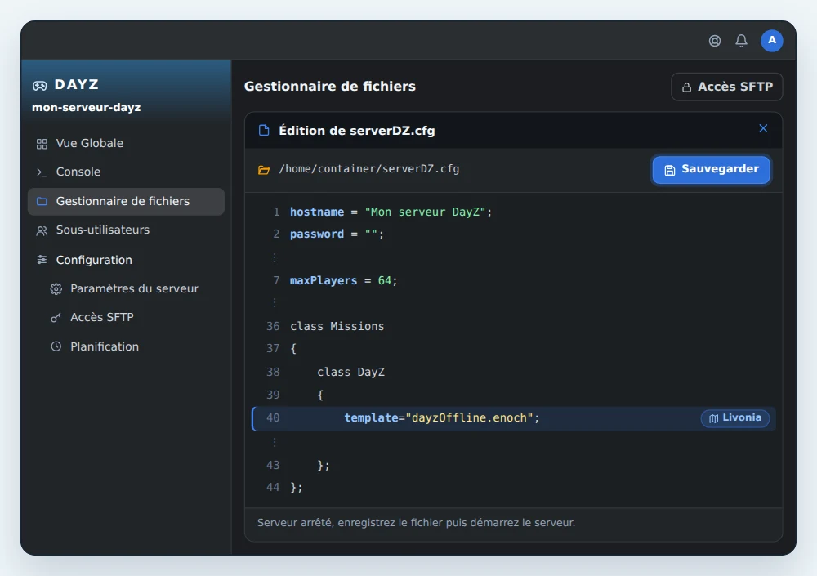The height and width of the screenshot is (576, 817).
Task: Click the Console terminal icon
Action: (x=42, y=172)
